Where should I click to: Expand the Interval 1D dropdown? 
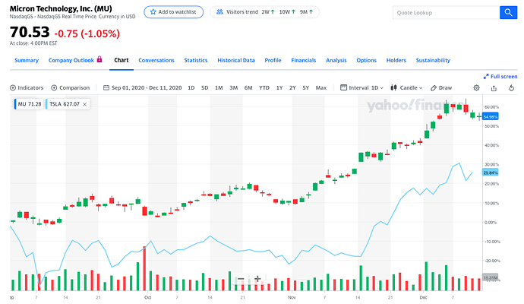362,87
